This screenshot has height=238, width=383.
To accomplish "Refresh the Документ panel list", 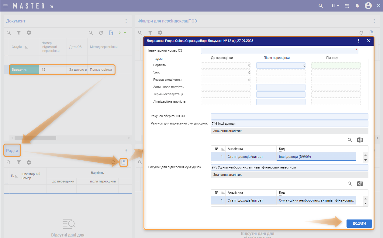I will point(101,33).
